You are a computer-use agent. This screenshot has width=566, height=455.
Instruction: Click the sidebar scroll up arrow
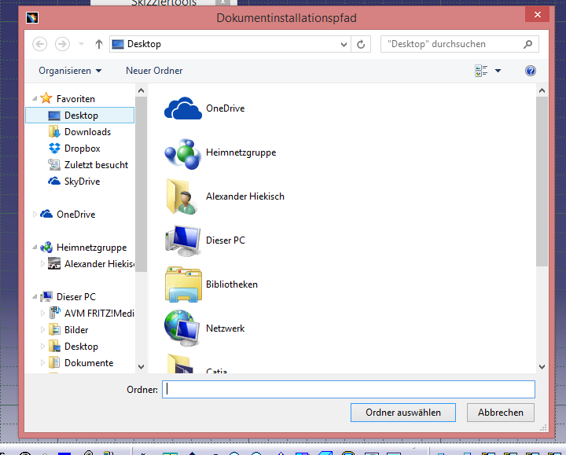[x=141, y=90]
